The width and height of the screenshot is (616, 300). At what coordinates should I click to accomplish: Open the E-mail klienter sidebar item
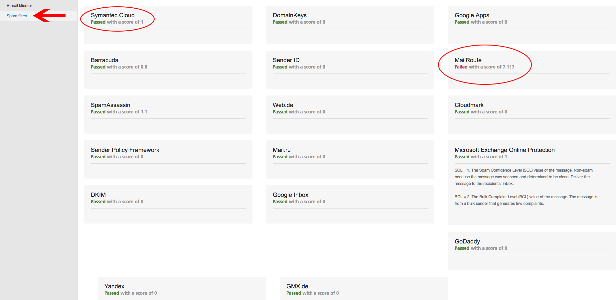click(19, 6)
